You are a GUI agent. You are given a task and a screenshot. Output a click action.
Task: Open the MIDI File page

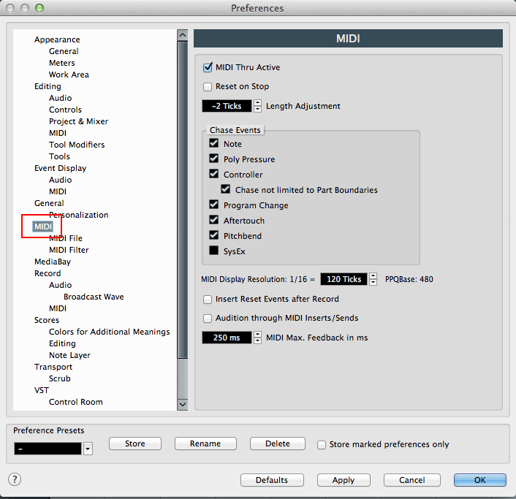point(66,238)
